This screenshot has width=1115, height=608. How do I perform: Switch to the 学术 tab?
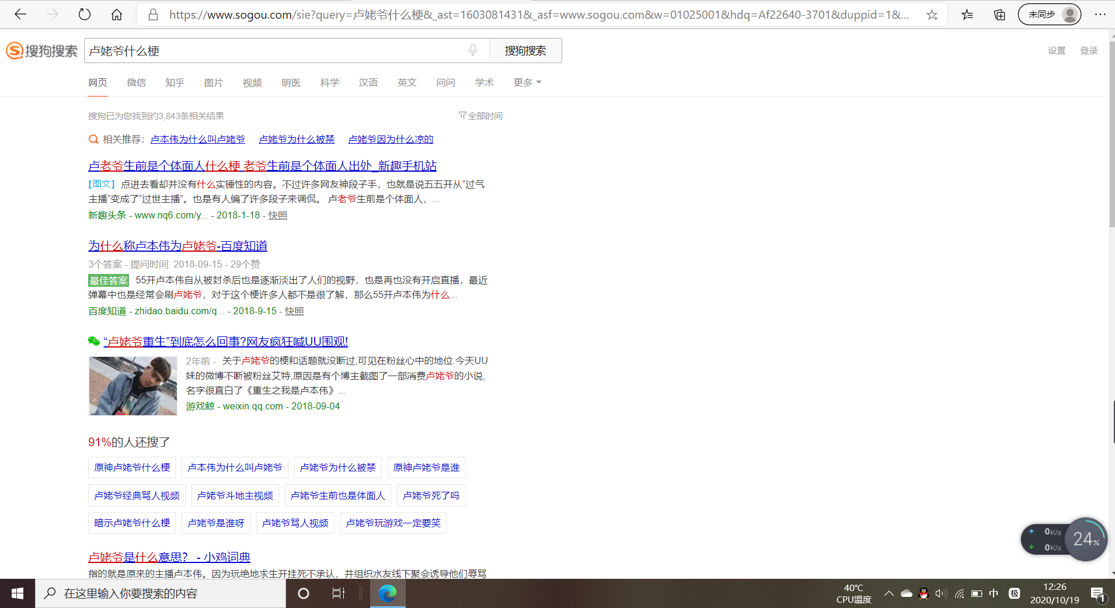coord(484,82)
